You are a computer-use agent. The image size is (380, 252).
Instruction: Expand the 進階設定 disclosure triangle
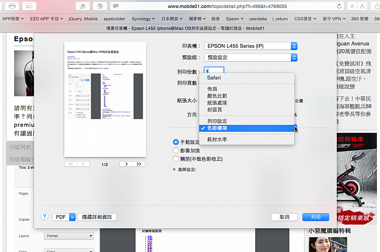point(174,169)
